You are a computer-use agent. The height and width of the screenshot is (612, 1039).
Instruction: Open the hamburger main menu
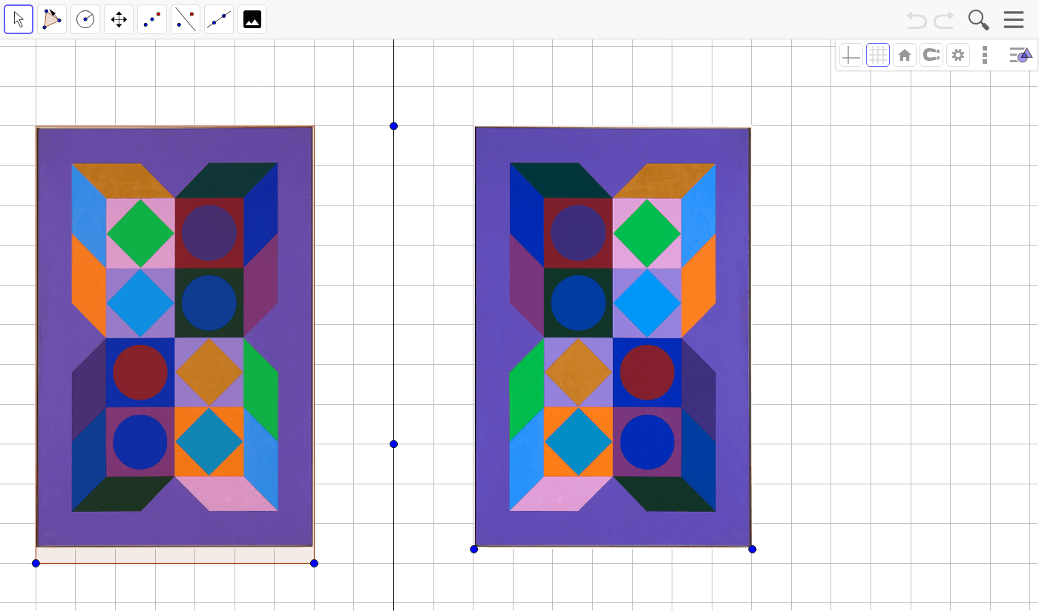1014,20
